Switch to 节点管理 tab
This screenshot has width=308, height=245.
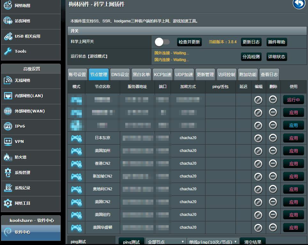pyautogui.click(x=99, y=75)
